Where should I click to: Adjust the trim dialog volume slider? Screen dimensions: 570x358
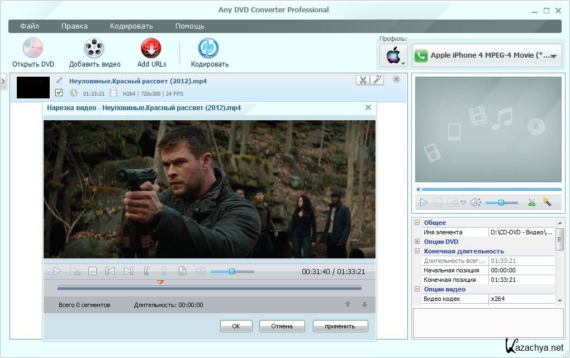(231, 271)
